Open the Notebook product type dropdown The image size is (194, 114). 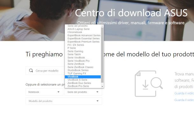(44, 92)
